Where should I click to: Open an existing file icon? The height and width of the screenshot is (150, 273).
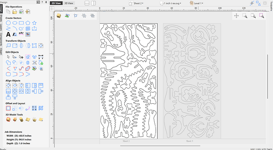click(x=15, y=11)
